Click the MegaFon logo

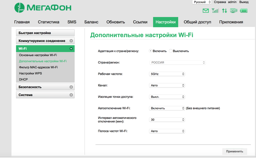[x=43, y=7]
